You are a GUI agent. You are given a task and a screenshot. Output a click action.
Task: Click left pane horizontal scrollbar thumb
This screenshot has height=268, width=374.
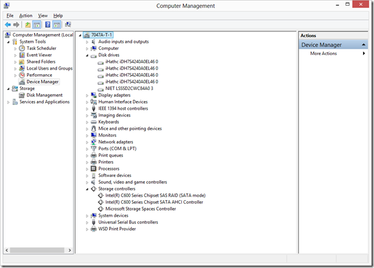tap(37, 250)
